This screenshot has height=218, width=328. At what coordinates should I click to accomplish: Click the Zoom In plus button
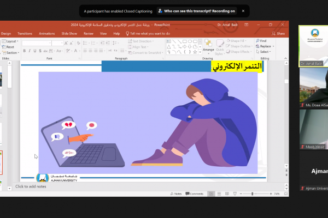click(x=271, y=194)
